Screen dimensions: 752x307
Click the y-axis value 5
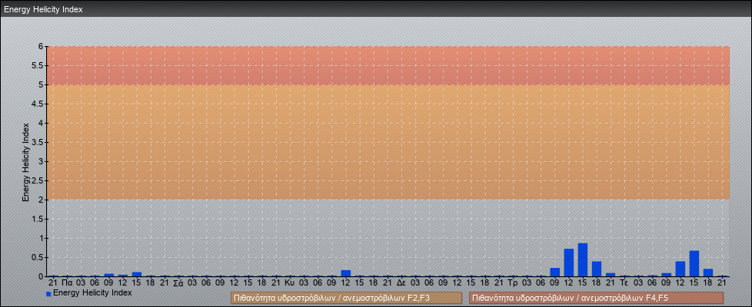point(42,84)
